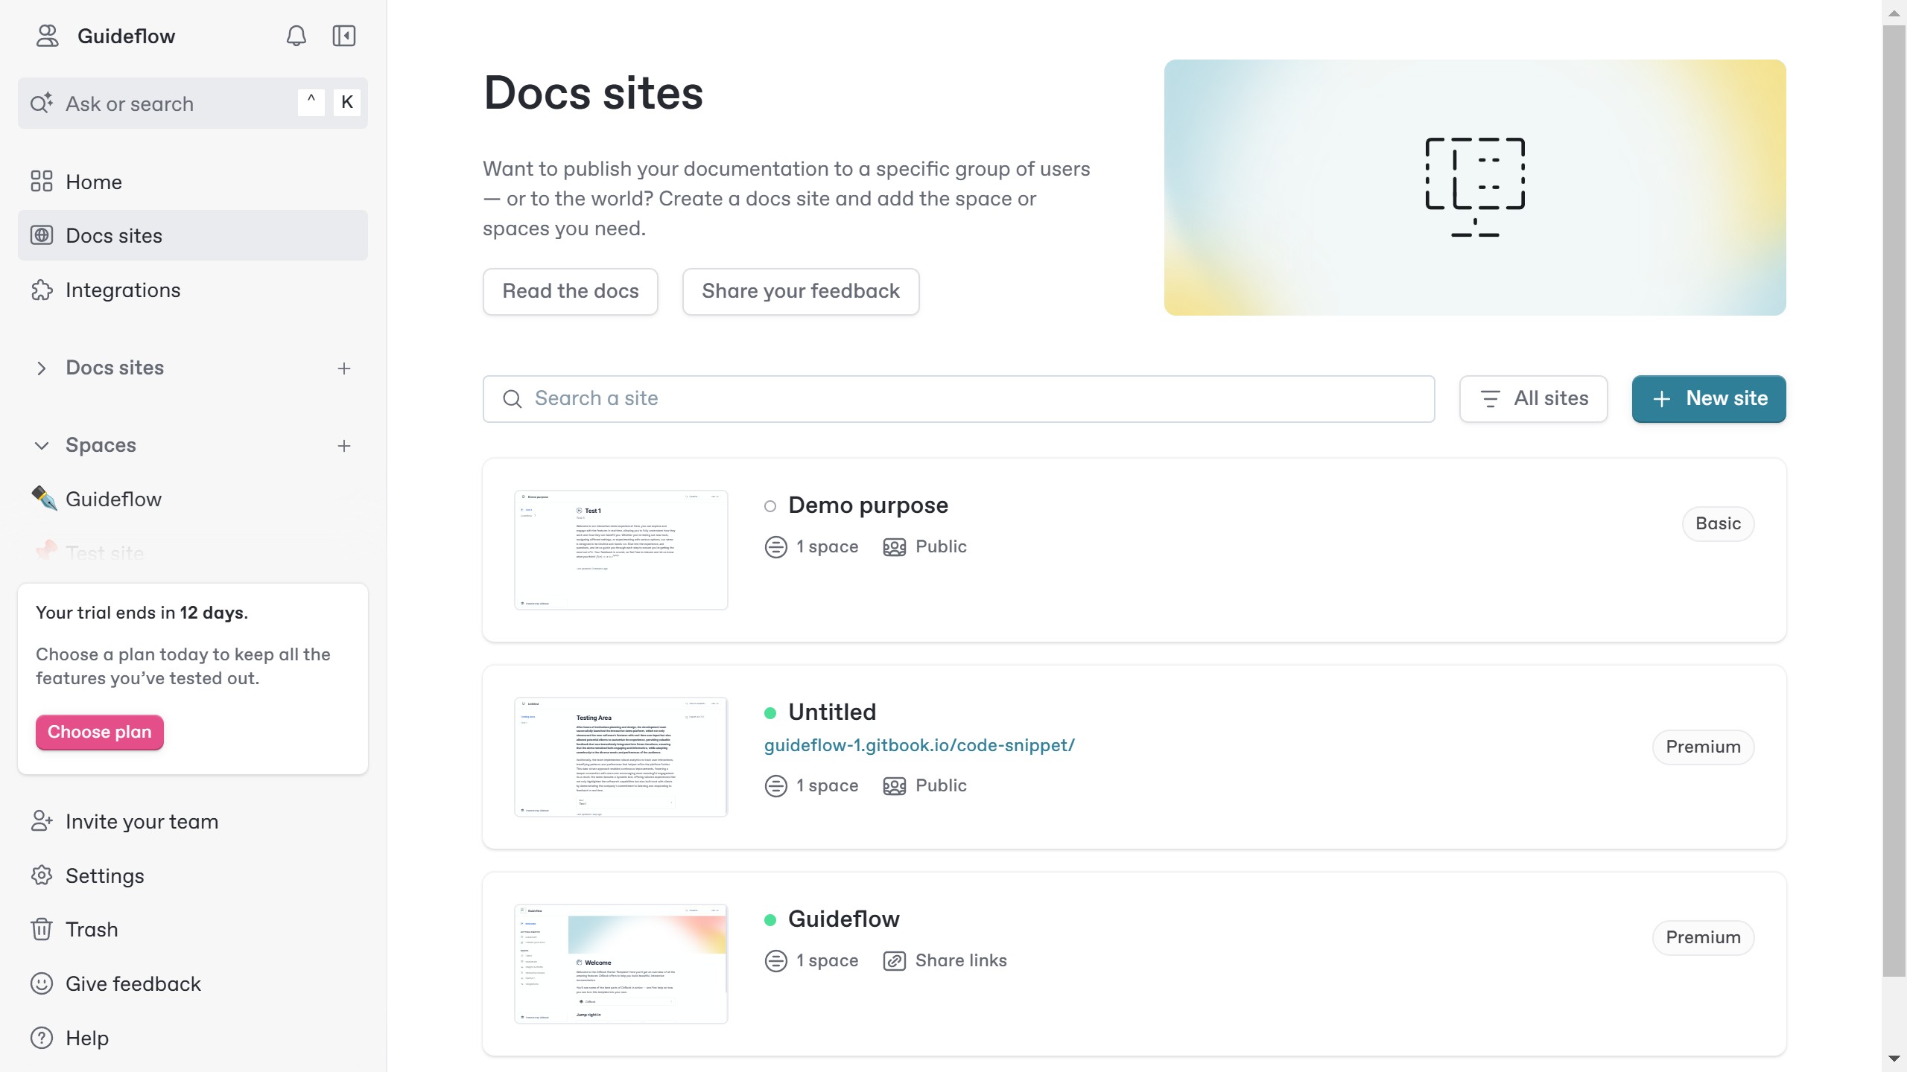1907x1072 pixels.
Task: Select Docs sites in sidebar navigation
Action: pos(193,235)
